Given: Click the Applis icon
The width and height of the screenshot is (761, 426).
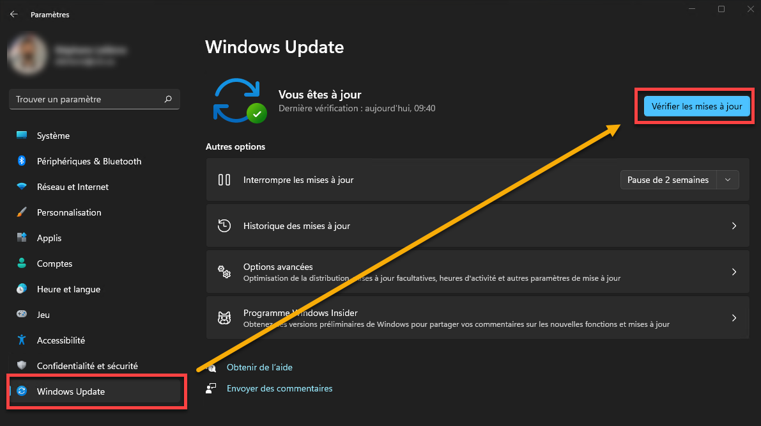Looking at the screenshot, I should pyautogui.click(x=22, y=237).
